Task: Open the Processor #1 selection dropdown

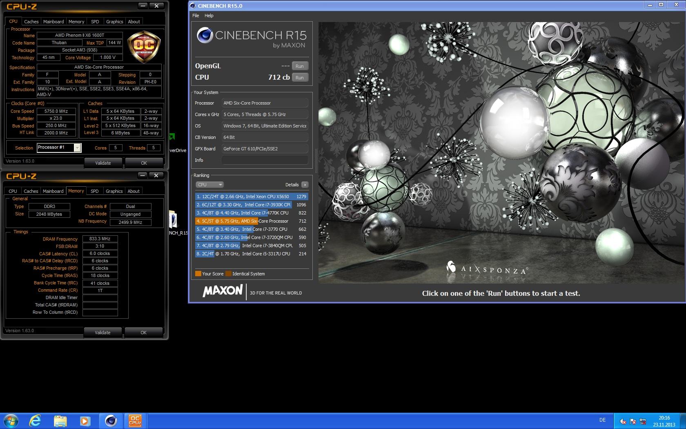Action: pos(59,147)
